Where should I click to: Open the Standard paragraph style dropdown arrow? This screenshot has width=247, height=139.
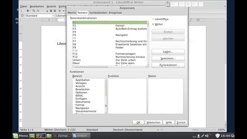tap(53, 15)
